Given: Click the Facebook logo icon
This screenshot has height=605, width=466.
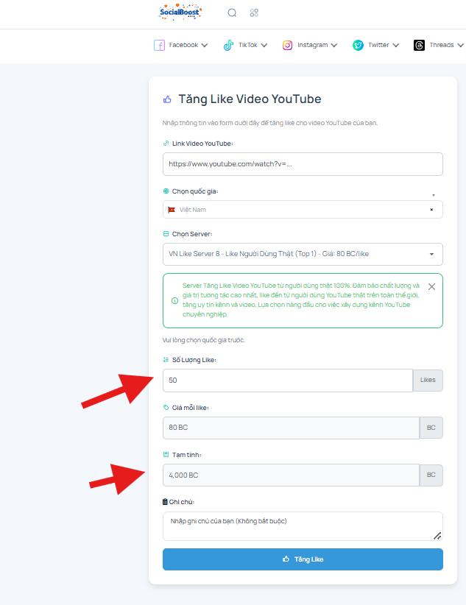Looking at the screenshot, I should 160,45.
